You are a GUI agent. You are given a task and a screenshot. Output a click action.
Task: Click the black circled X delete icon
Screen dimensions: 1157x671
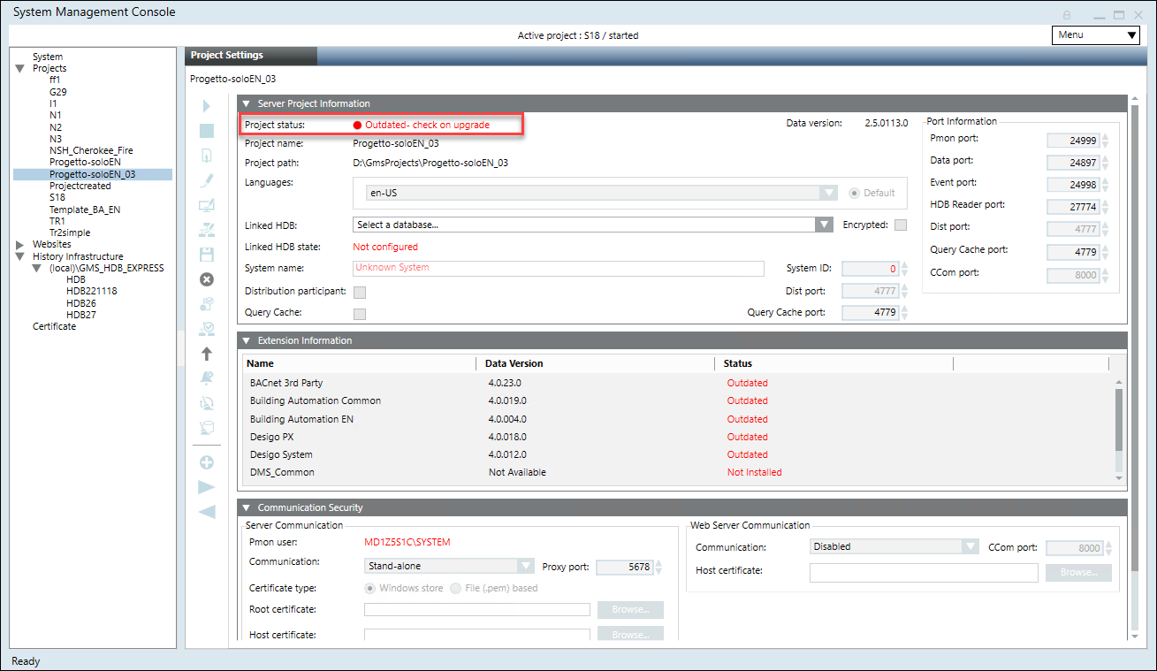coord(207,279)
